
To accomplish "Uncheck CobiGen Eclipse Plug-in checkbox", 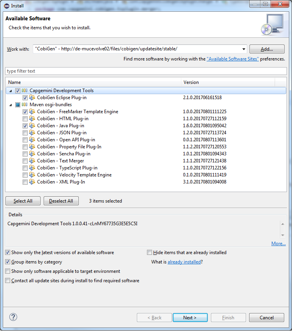I will coord(25,98).
